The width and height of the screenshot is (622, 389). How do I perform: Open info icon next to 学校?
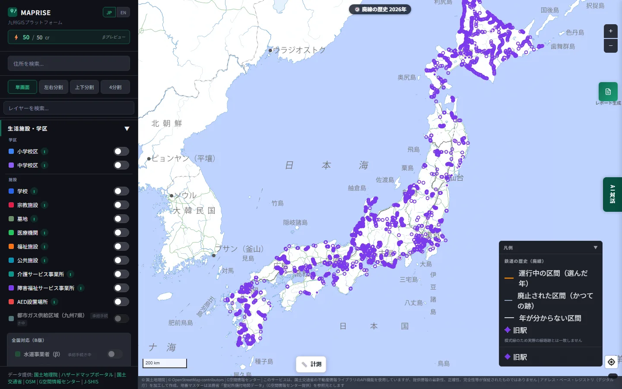point(34,191)
